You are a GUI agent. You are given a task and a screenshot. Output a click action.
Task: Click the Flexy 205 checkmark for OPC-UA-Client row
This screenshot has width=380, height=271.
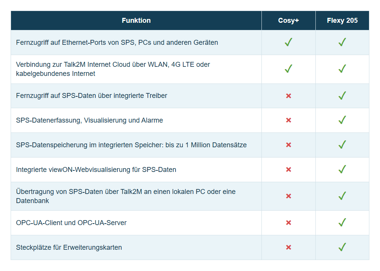[x=342, y=222]
